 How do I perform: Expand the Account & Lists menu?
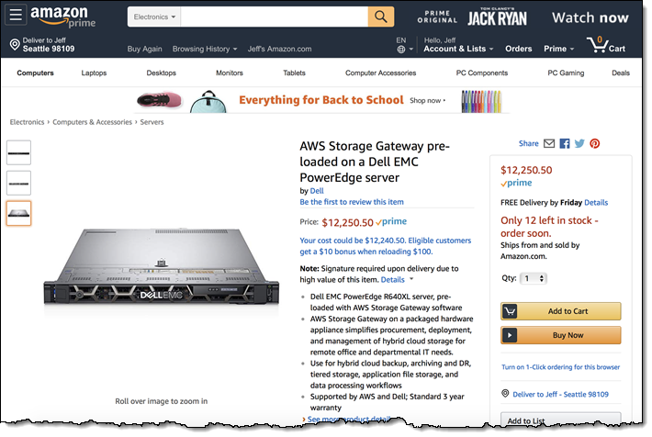[x=458, y=49]
